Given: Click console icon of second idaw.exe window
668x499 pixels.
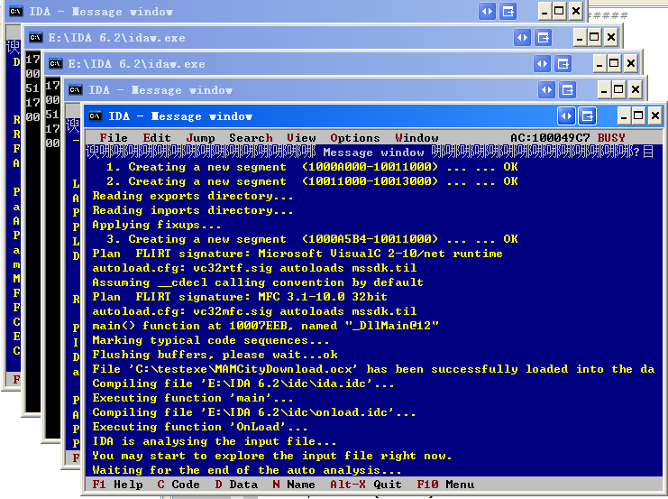Looking at the screenshot, I should point(35,38).
